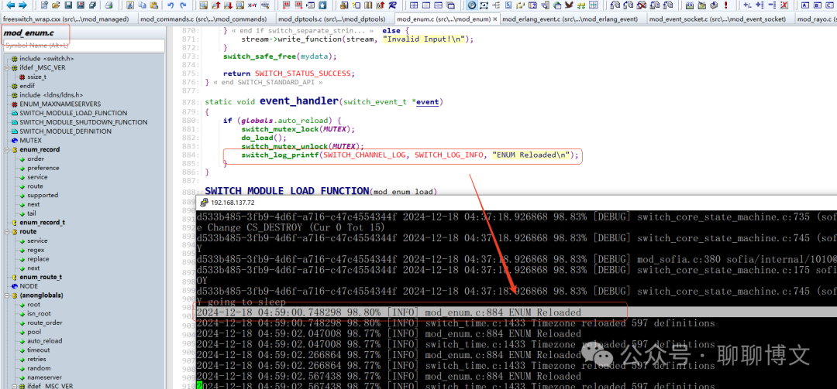837x389 pixels.
Task: Select NODE symbol in tree
Action: (x=29, y=286)
